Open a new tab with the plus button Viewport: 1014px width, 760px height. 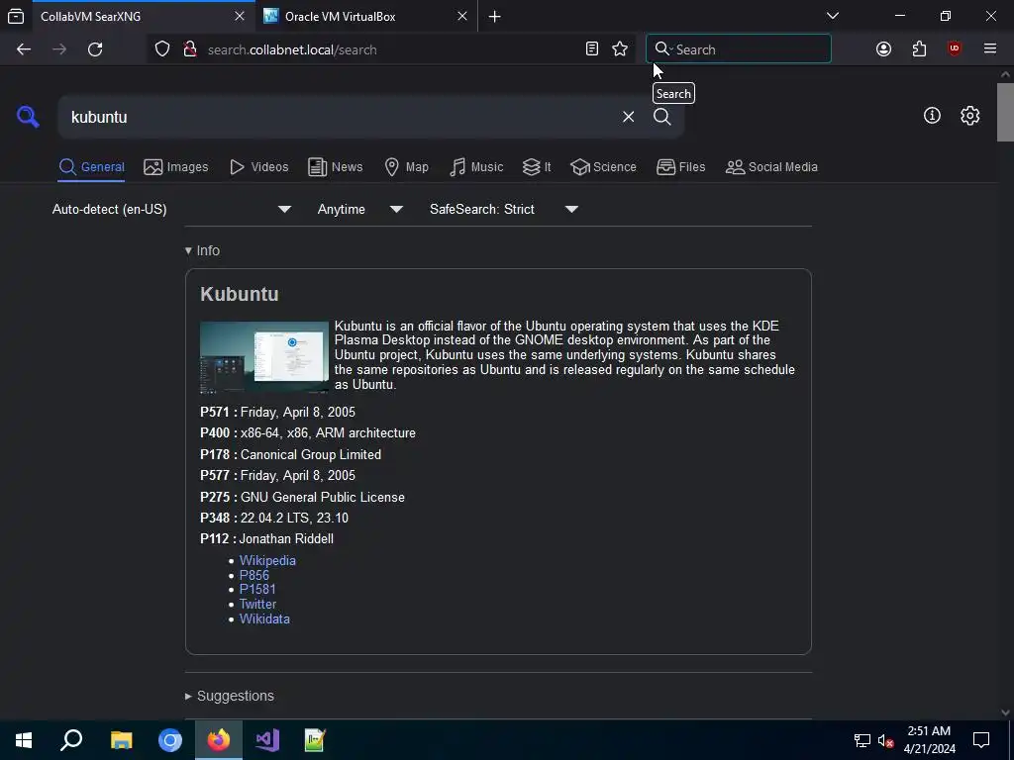coord(495,16)
